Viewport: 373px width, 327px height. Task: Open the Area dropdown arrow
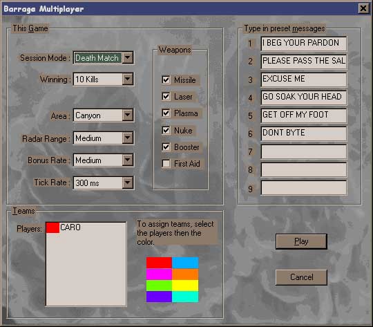128,115
